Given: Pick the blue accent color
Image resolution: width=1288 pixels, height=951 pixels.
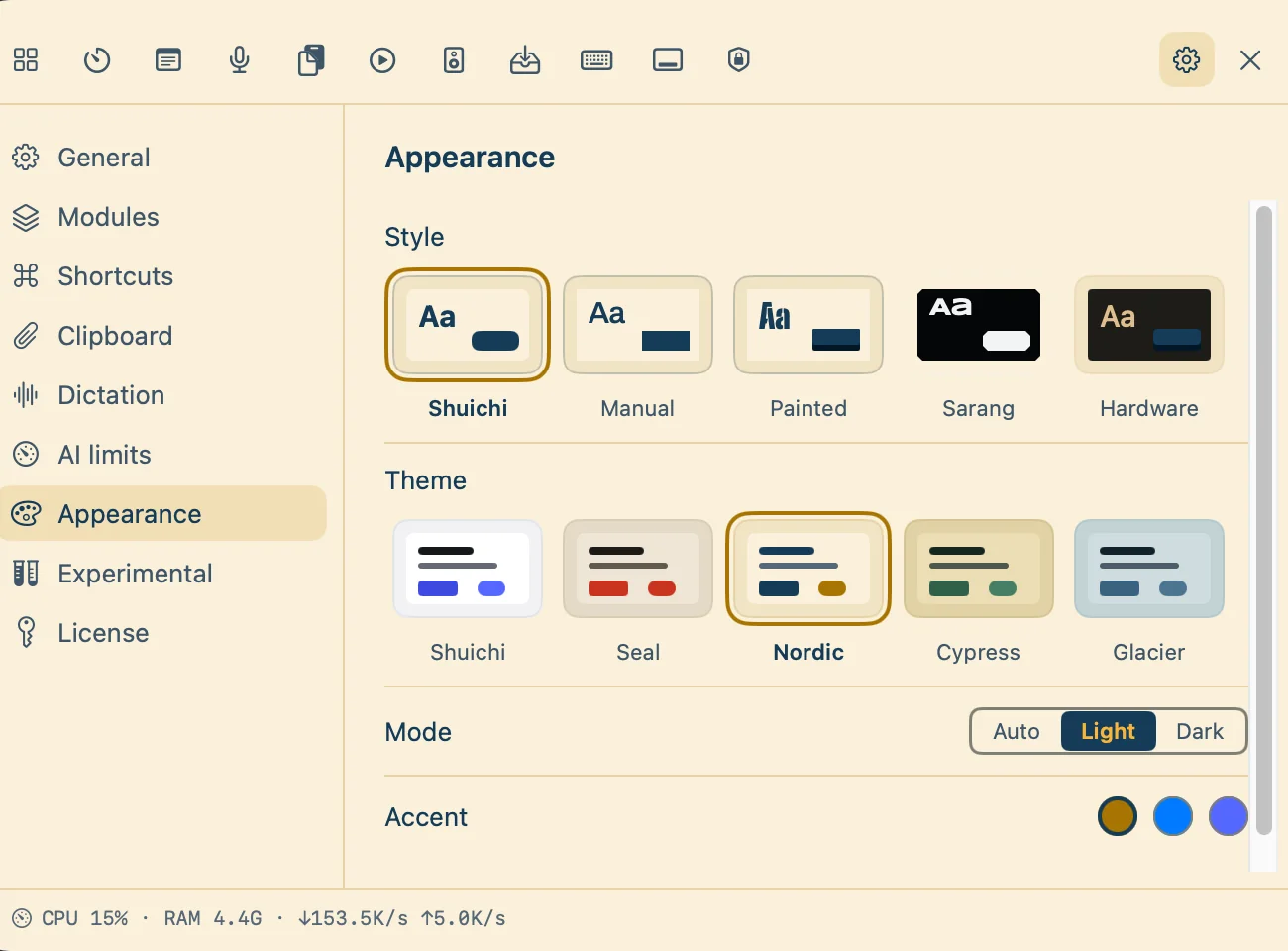Looking at the screenshot, I should coord(1173,816).
